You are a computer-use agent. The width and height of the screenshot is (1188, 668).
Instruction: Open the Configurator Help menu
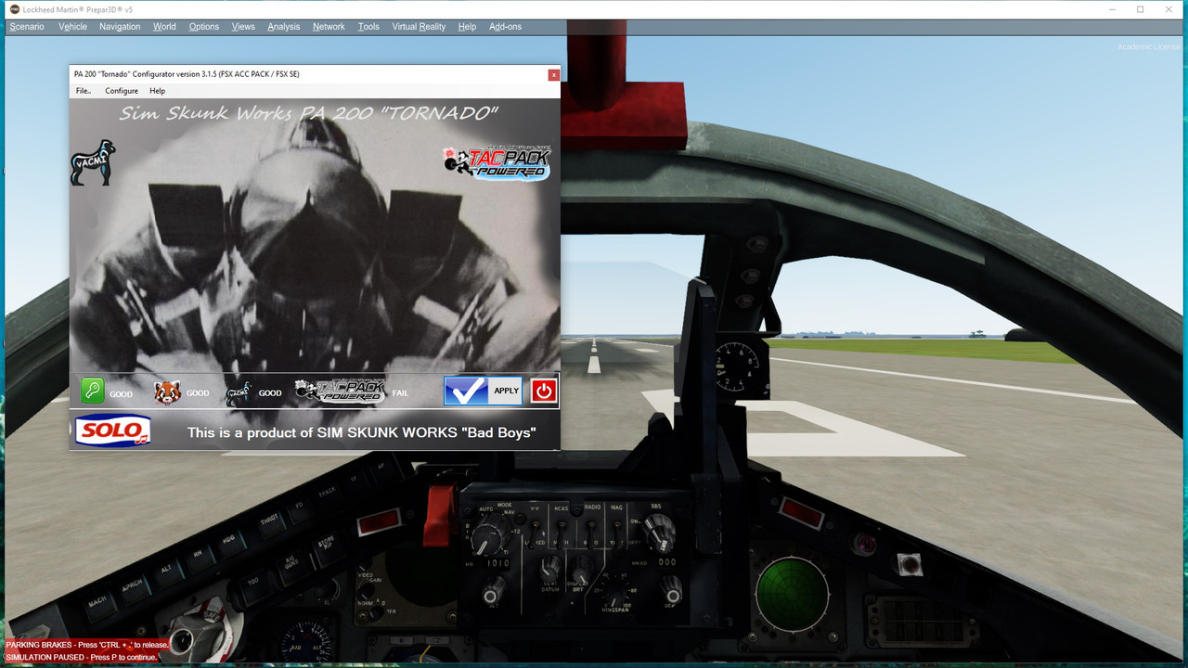(x=158, y=91)
